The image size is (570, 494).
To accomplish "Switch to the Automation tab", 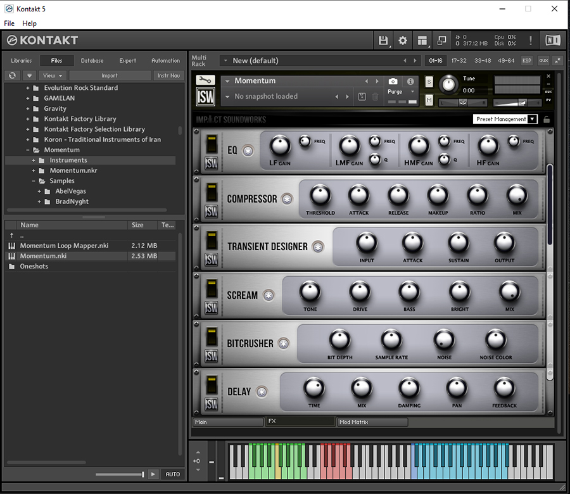I will pos(165,61).
